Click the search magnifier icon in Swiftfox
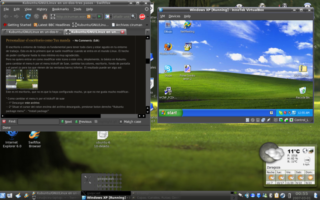 pyautogui.click(x=133, y=16)
